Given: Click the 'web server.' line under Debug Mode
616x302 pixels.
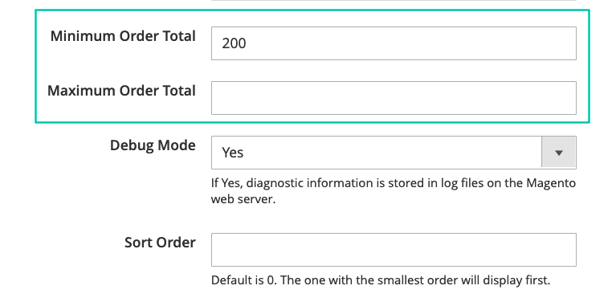Looking at the screenshot, I should point(243,199).
